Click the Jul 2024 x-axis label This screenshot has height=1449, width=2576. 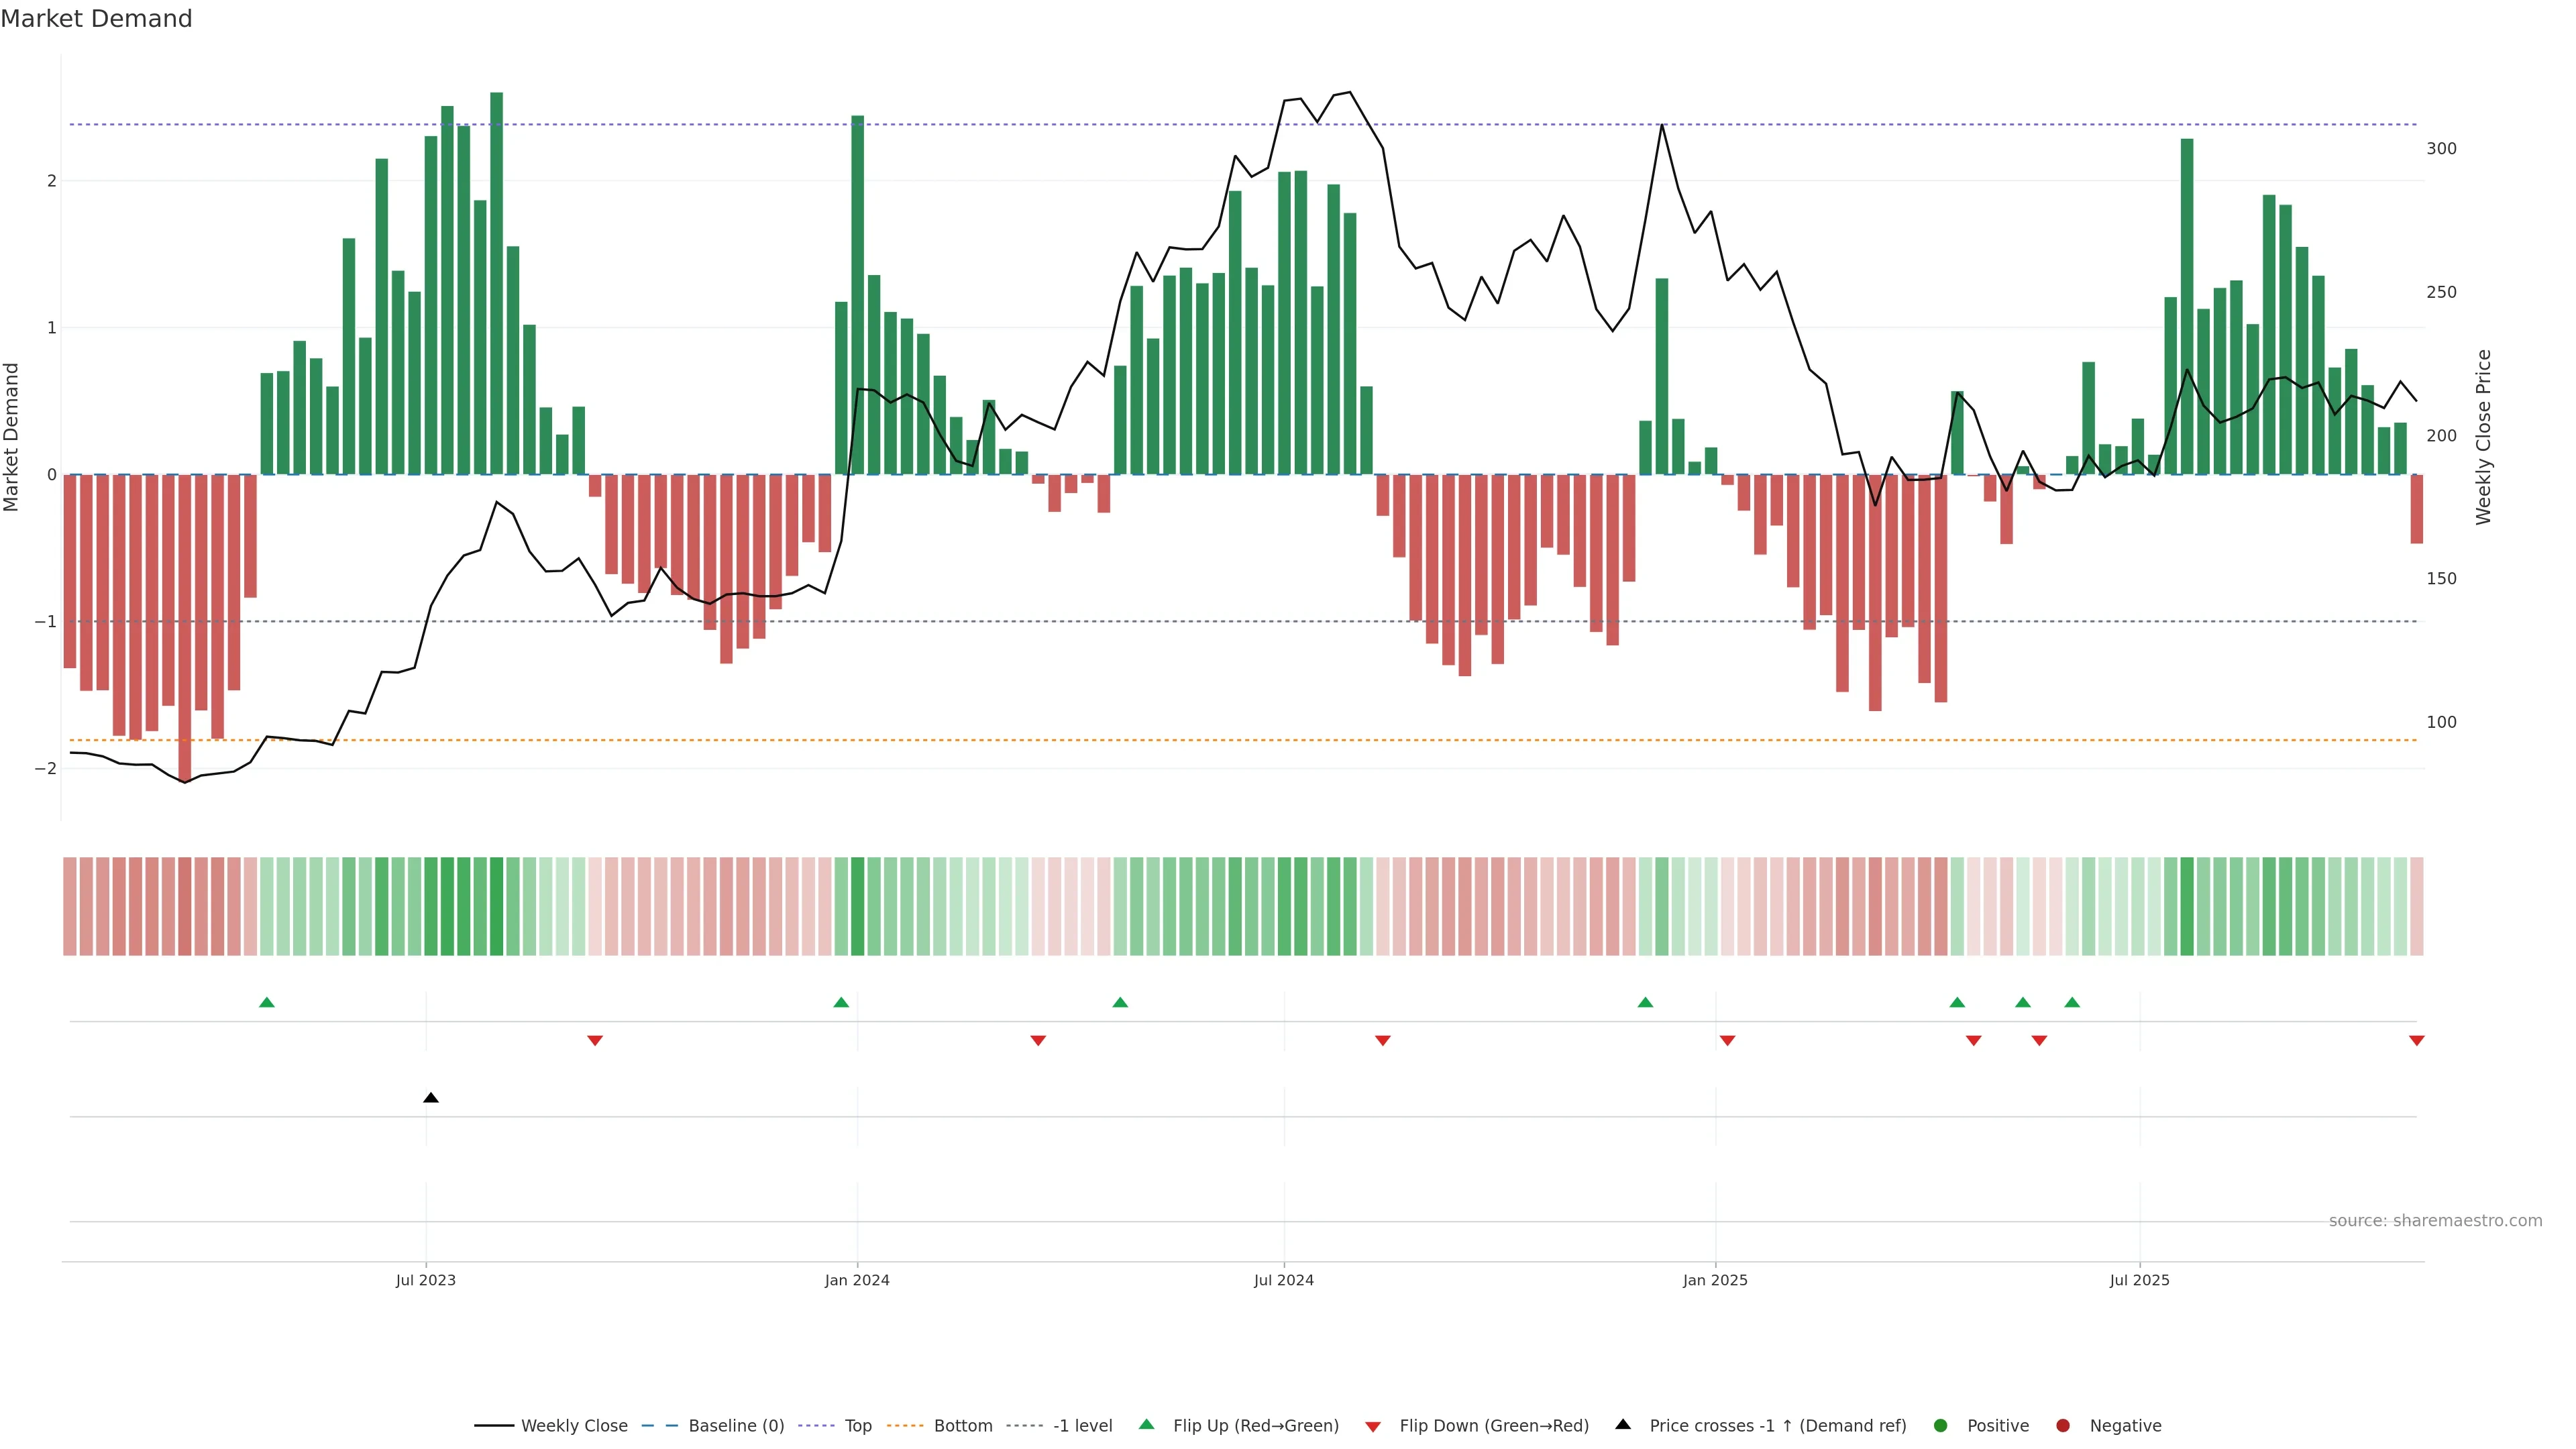(x=1284, y=1280)
